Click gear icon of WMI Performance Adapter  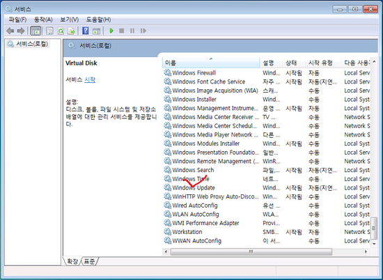click(167, 223)
